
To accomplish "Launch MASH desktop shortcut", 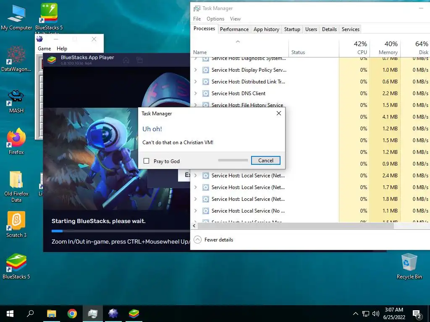I will coord(16,101).
